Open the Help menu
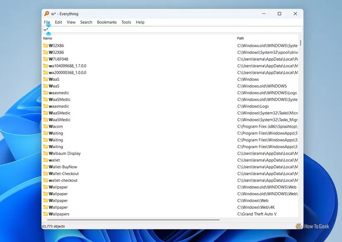 coord(140,22)
